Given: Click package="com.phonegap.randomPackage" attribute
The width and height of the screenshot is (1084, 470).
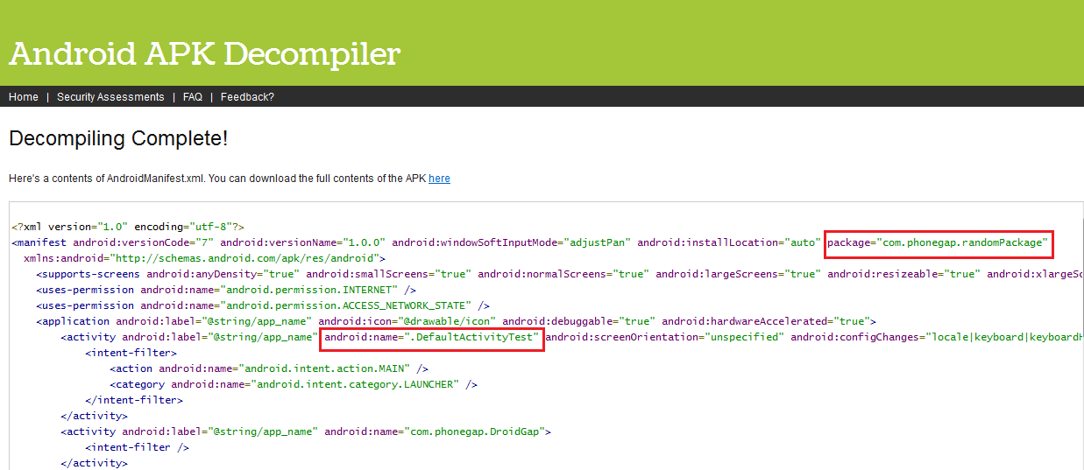Looking at the screenshot, I should click(938, 242).
